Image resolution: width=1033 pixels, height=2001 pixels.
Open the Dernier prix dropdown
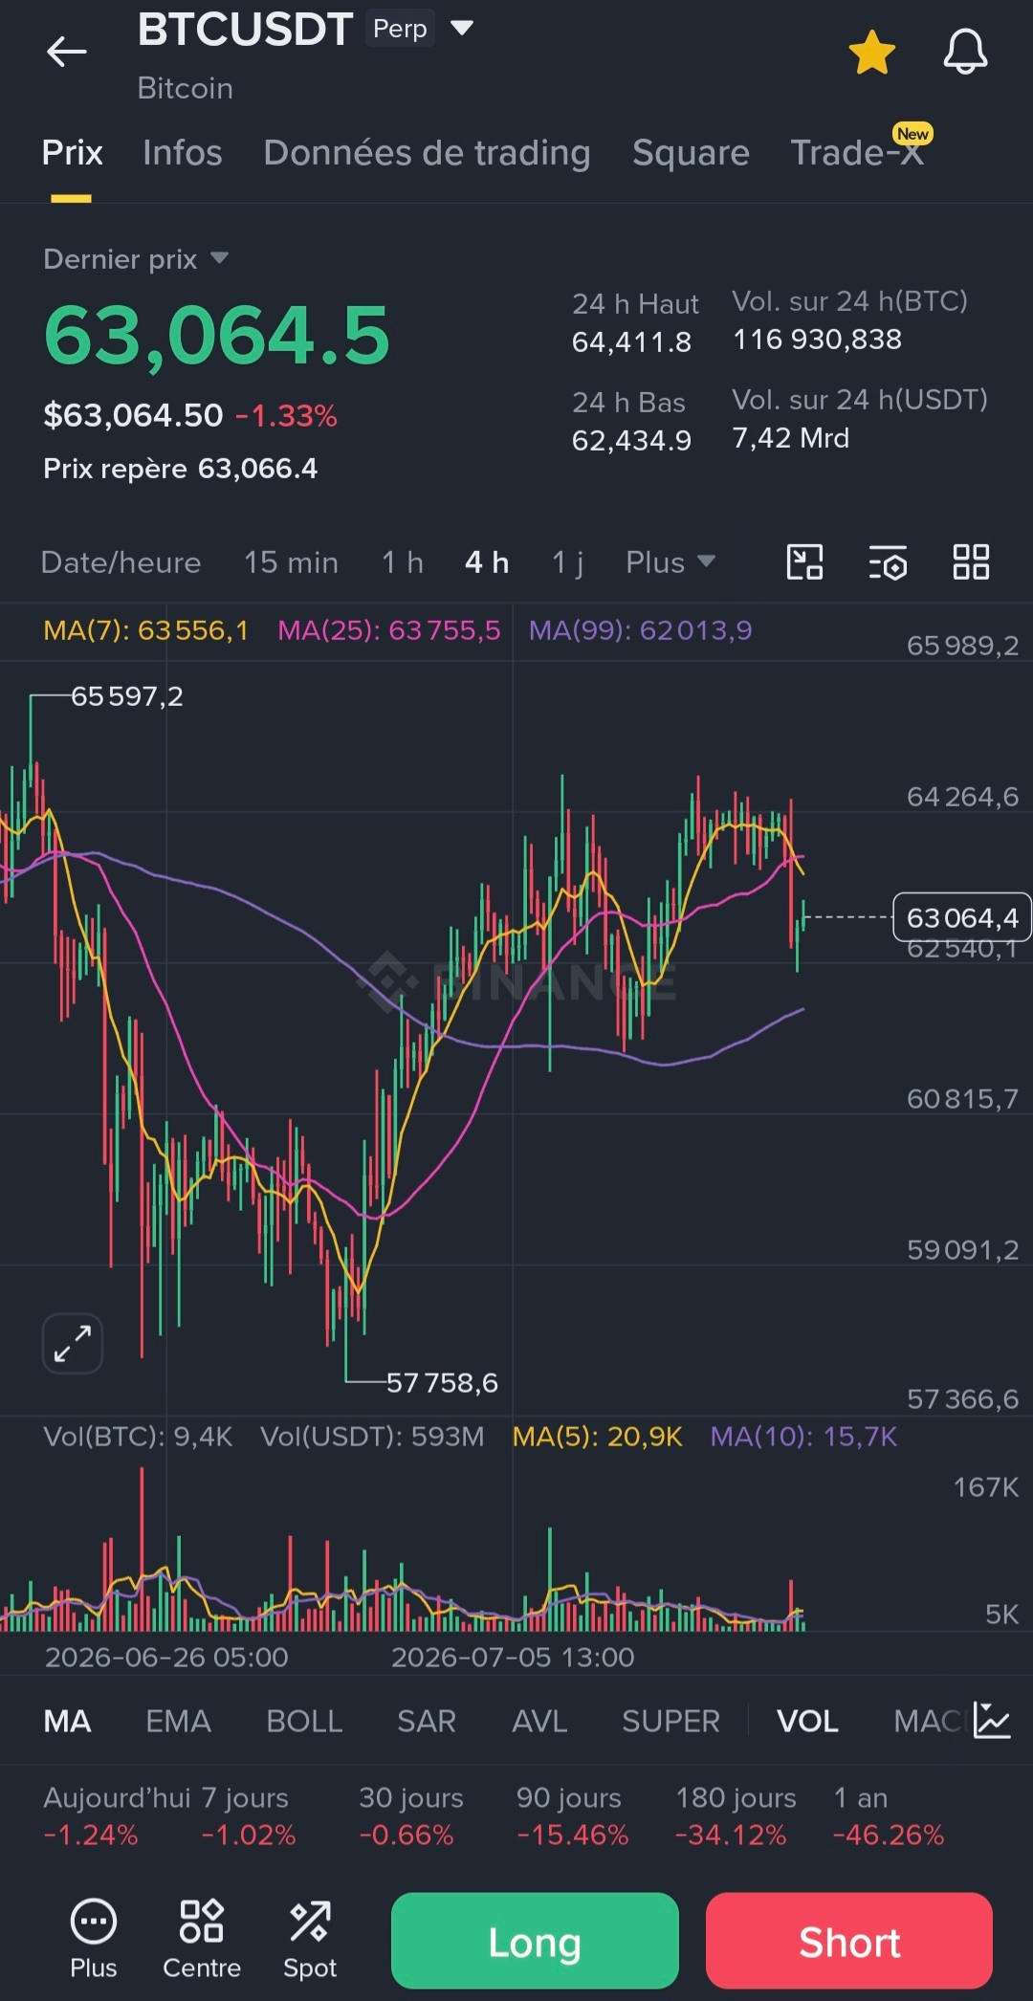136,259
